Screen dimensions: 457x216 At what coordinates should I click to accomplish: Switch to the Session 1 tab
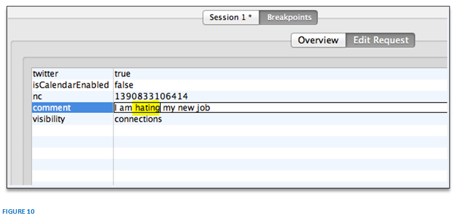231,18
